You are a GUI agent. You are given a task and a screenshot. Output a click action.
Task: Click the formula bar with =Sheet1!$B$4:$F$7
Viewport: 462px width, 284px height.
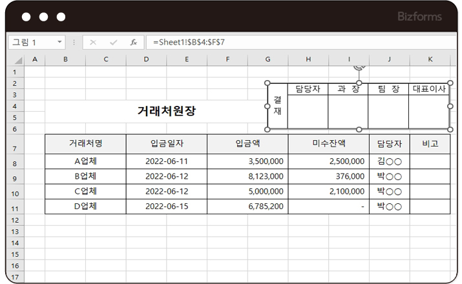[300, 43]
